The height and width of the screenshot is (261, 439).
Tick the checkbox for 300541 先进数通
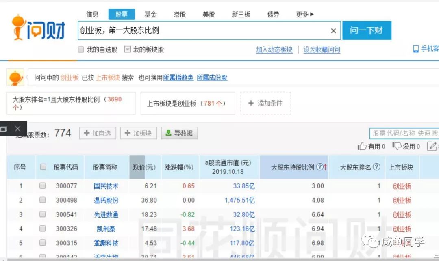click(43, 214)
